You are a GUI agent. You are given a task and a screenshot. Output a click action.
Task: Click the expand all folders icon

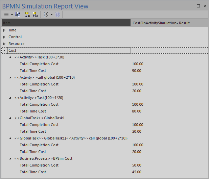pyautogui.click(x=28, y=15)
